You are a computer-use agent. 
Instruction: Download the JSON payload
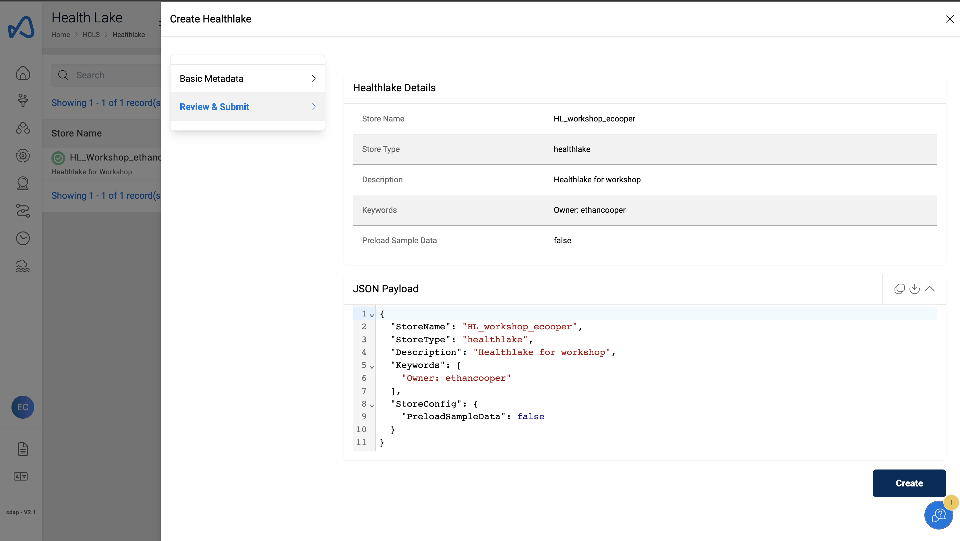[x=915, y=289]
